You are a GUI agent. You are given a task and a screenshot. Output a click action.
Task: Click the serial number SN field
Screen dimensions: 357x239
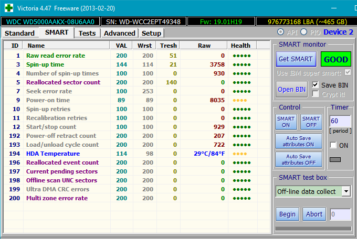tap(143, 21)
